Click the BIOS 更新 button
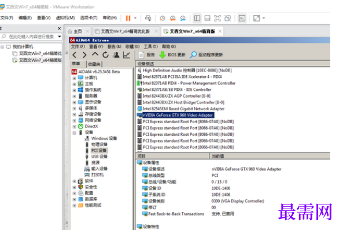 click(172, 55)
